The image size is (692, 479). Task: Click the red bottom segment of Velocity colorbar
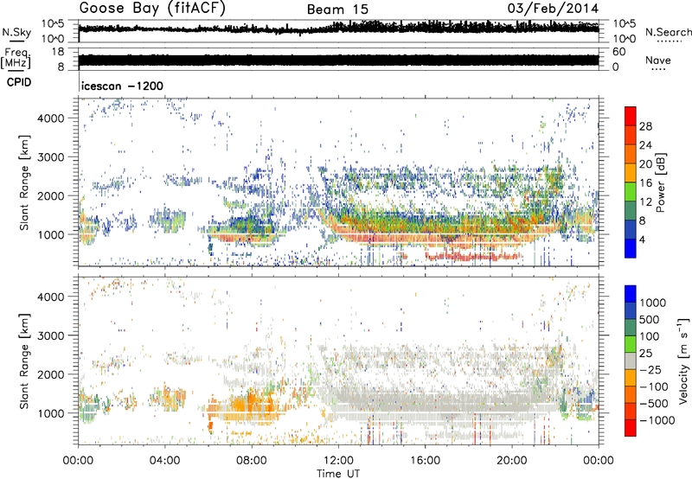pyautogui.click(x=631, y=428)
